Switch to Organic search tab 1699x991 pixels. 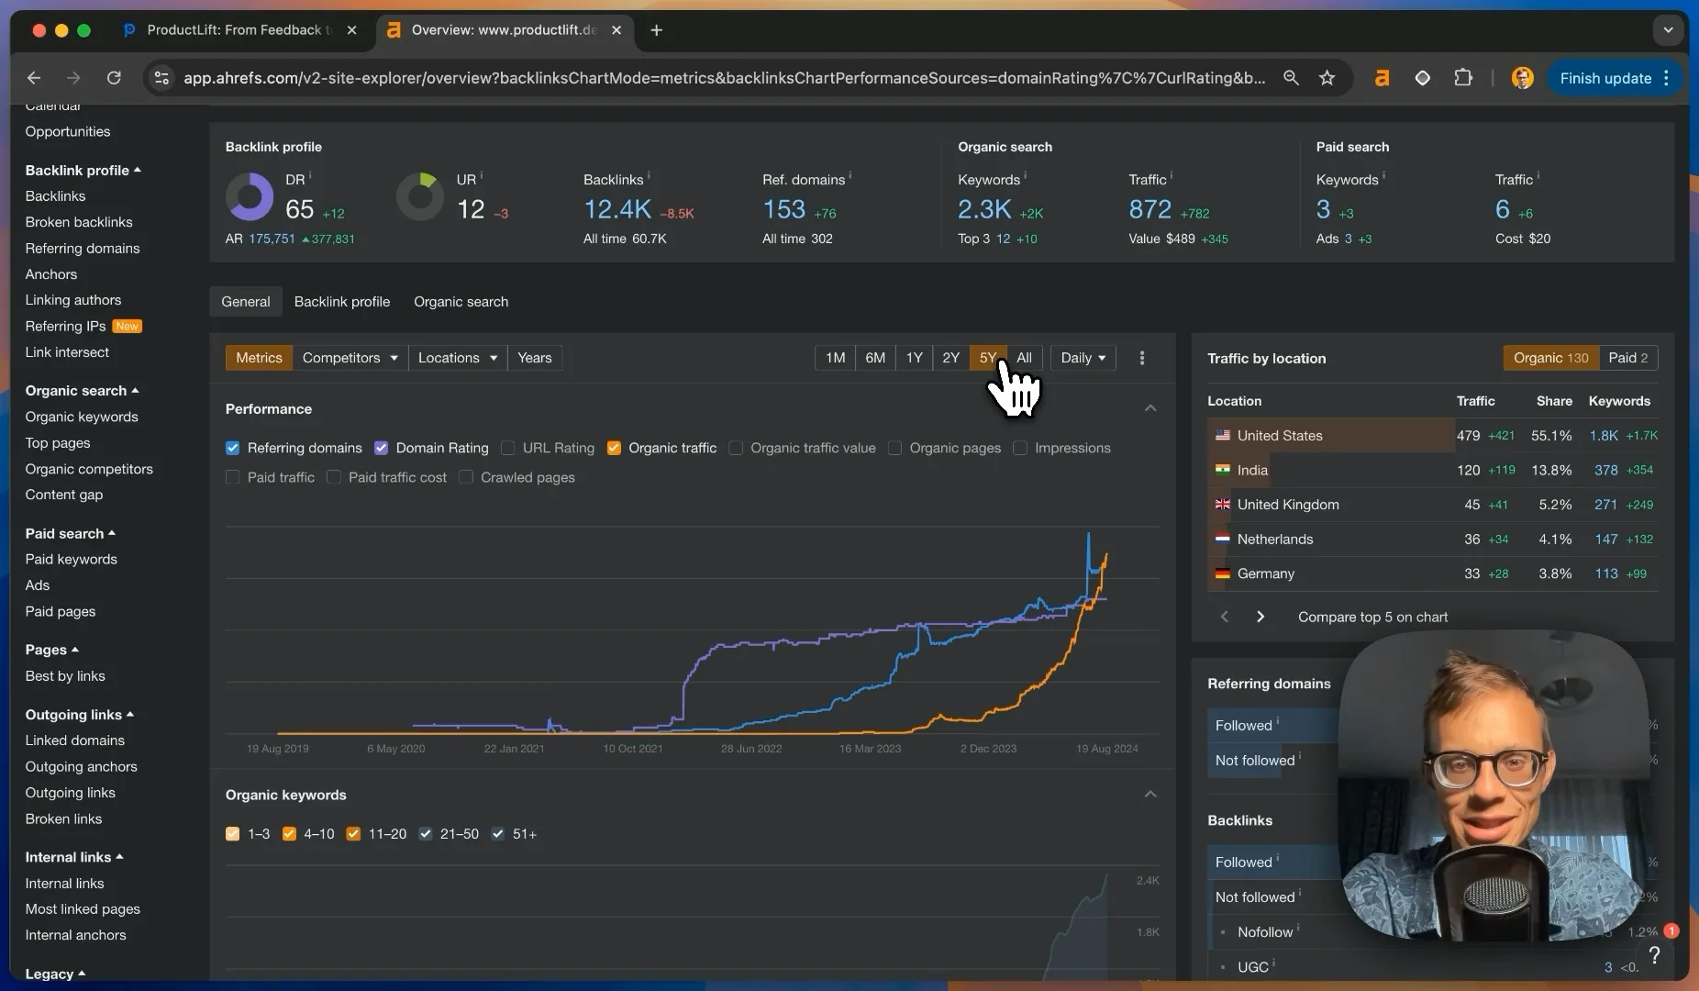pyautogui.click(x=461, y=302)
